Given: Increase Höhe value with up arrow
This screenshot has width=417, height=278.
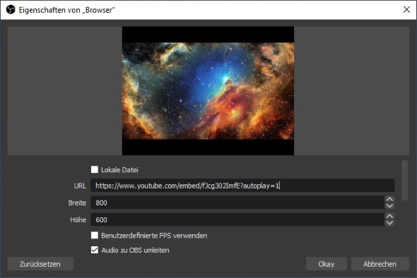Looking at the screenshot, I should point(389,217).
